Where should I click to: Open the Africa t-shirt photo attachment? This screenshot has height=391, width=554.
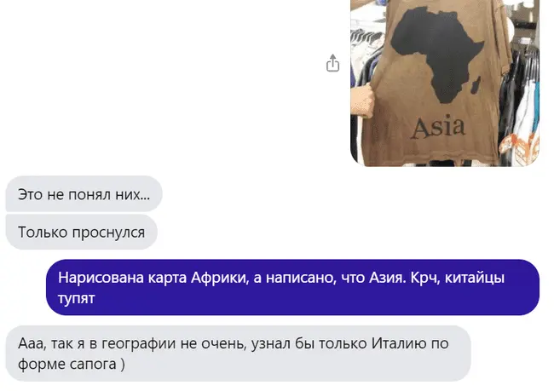(445, 83)
